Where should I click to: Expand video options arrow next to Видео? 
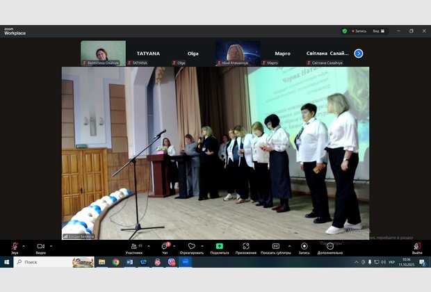51,246
